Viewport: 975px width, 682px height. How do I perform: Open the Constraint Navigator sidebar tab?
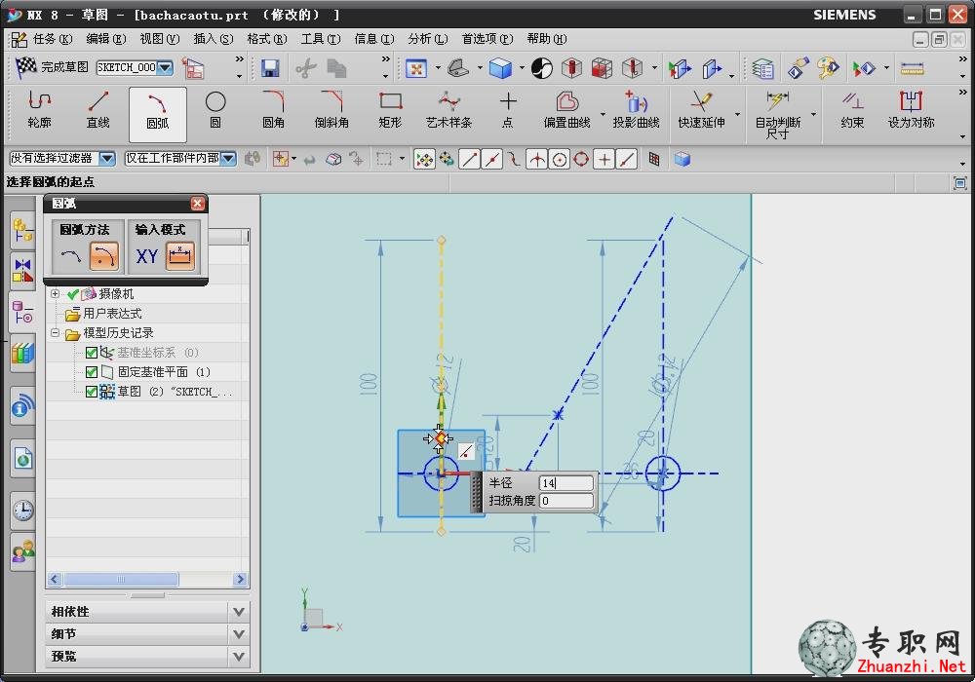22,273
